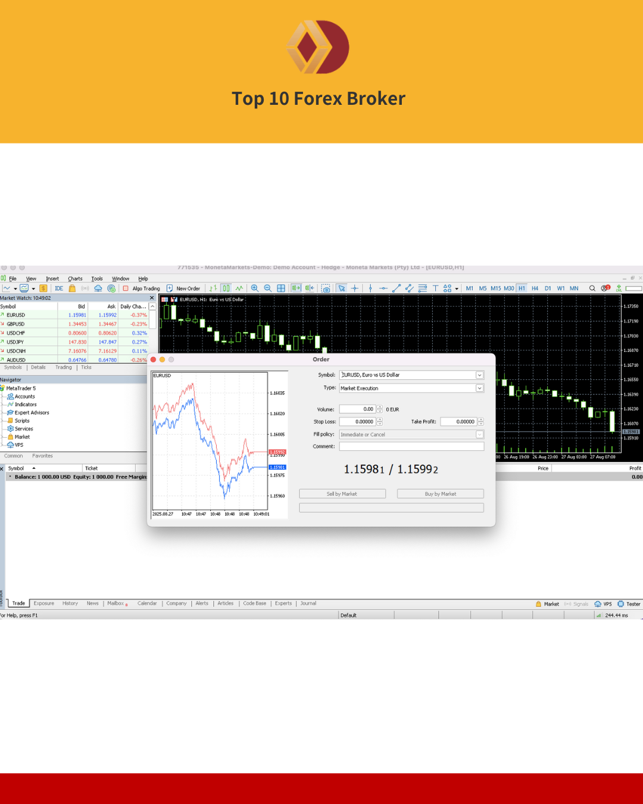Click the Market shopping bag toolbar icon
Screen dimensions: 643x804
(x=72, y=288)
